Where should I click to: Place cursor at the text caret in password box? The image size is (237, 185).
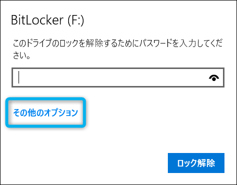[x=19, y=77]
